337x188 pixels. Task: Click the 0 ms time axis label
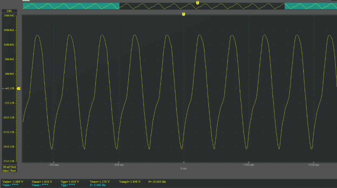[184, 168]
